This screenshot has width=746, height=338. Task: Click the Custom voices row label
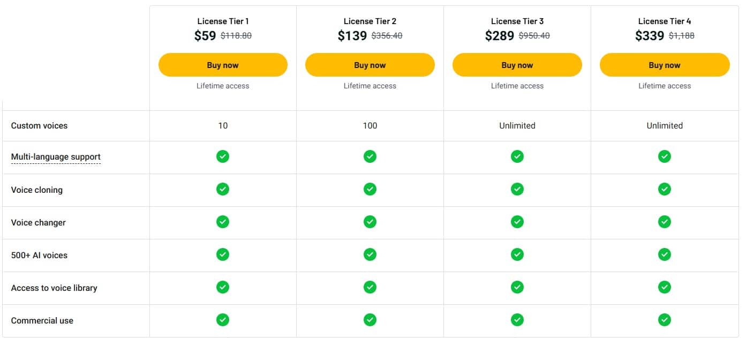click(x=39, y=125)
